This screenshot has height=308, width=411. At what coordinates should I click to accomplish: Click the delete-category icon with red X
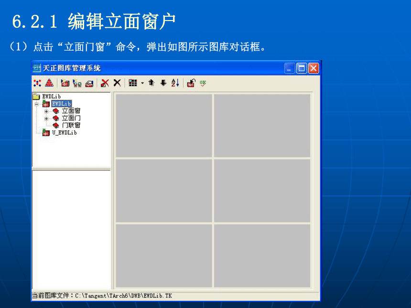105,83
